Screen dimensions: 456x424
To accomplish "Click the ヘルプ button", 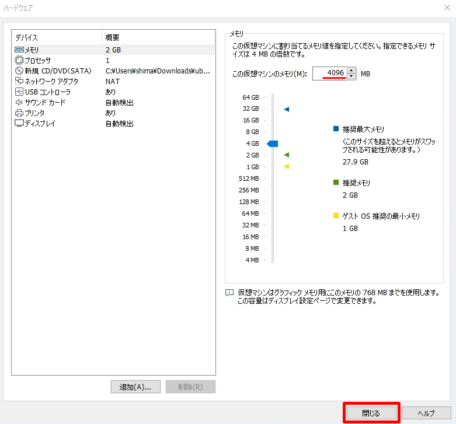I will (x=426, y=413).
